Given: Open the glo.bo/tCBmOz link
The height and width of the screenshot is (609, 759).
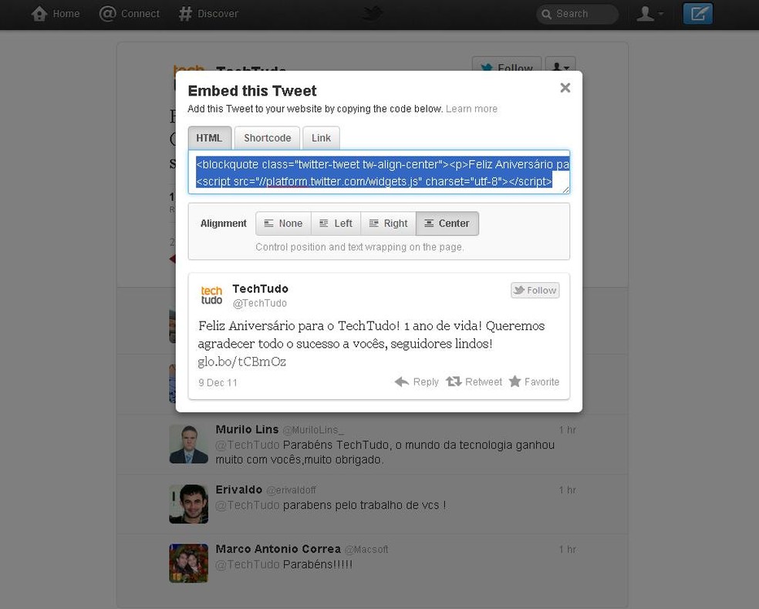Looking at the screenshot, I should 242,362.
